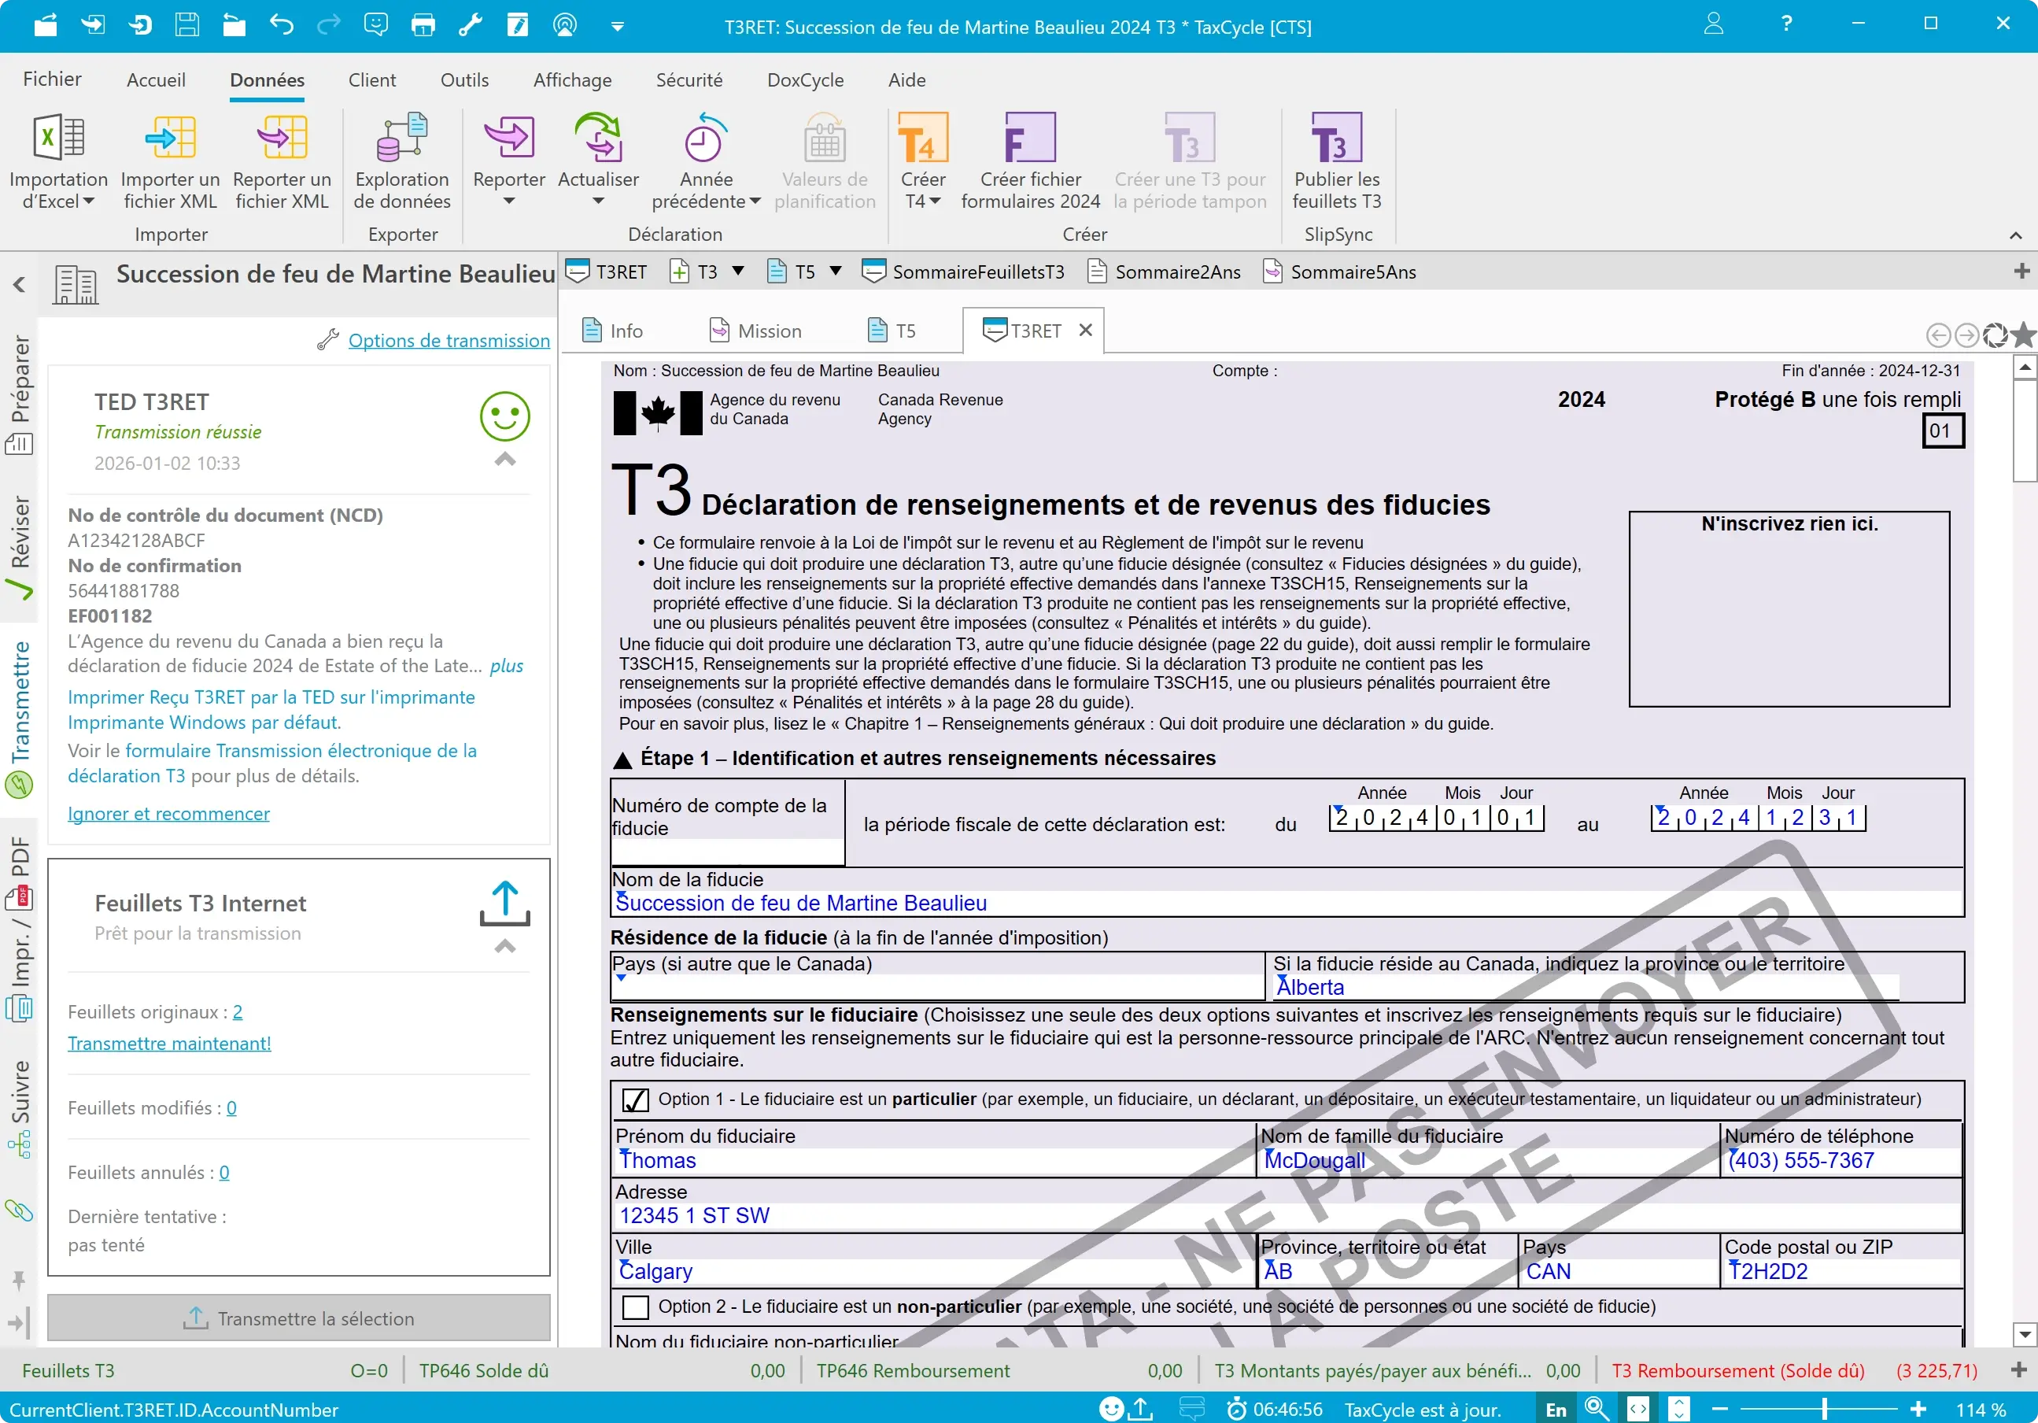Click Exploration de données icon
Viewport: 2038px width, 1423px height.
point(401,139)
